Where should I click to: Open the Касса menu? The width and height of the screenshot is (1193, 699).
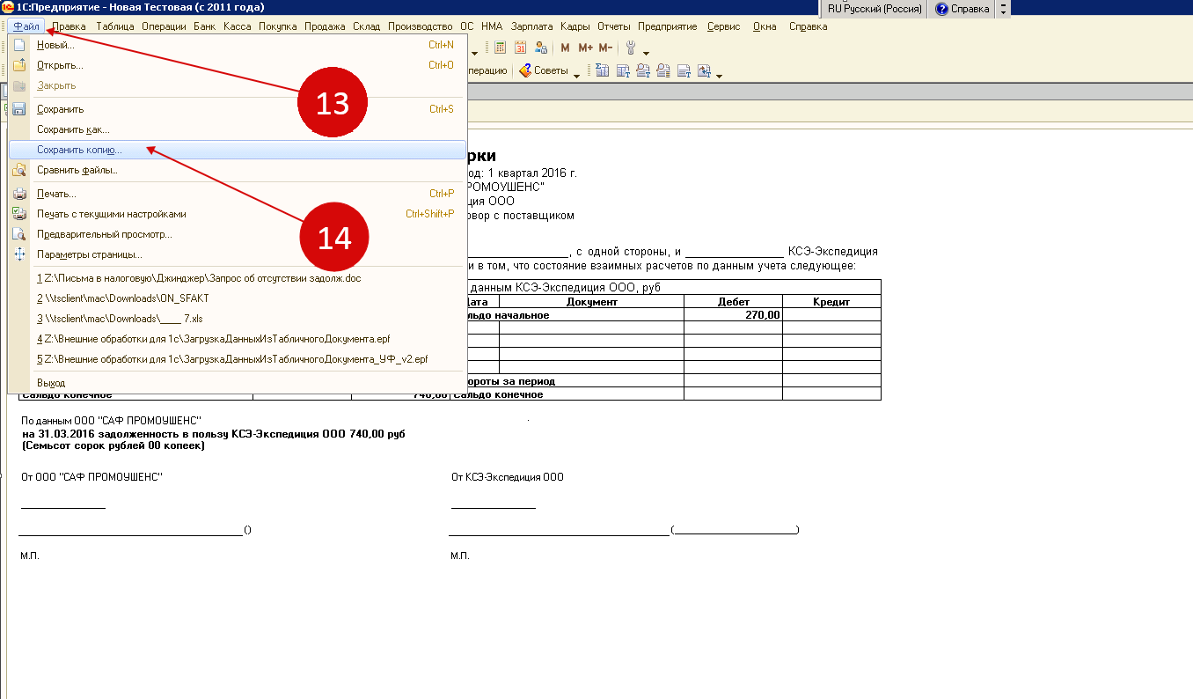[237, 26]
